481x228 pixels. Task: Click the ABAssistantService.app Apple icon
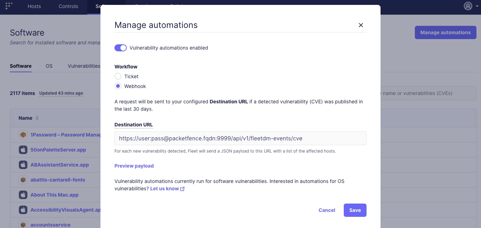click(x=23, y=165)
